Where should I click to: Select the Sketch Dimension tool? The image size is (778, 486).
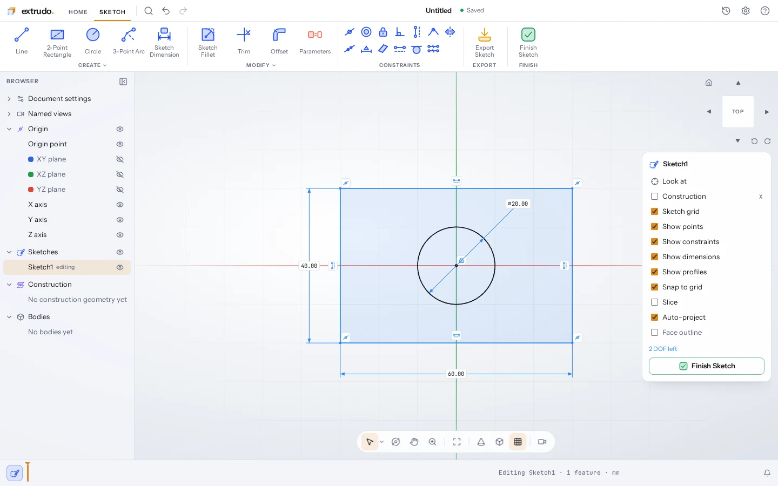pos(164,42)
